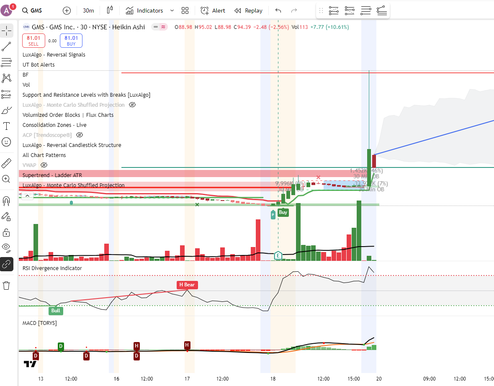Open the text annotation tool
This screenshot has height=386, width=494.
pyautogui.click(x=6, y=126)
